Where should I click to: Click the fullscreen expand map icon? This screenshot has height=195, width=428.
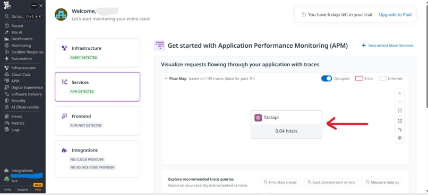(400, 121)
